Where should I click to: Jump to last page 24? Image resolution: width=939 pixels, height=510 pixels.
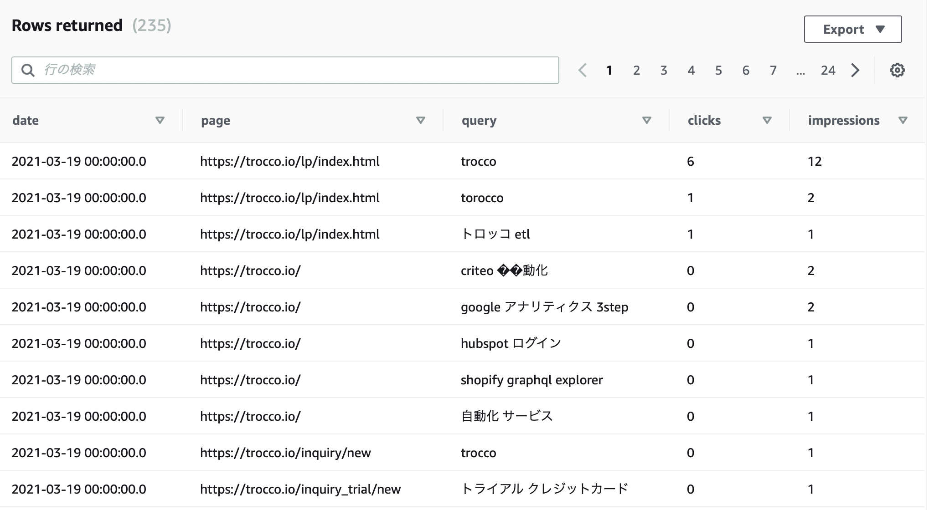[828, 70]
